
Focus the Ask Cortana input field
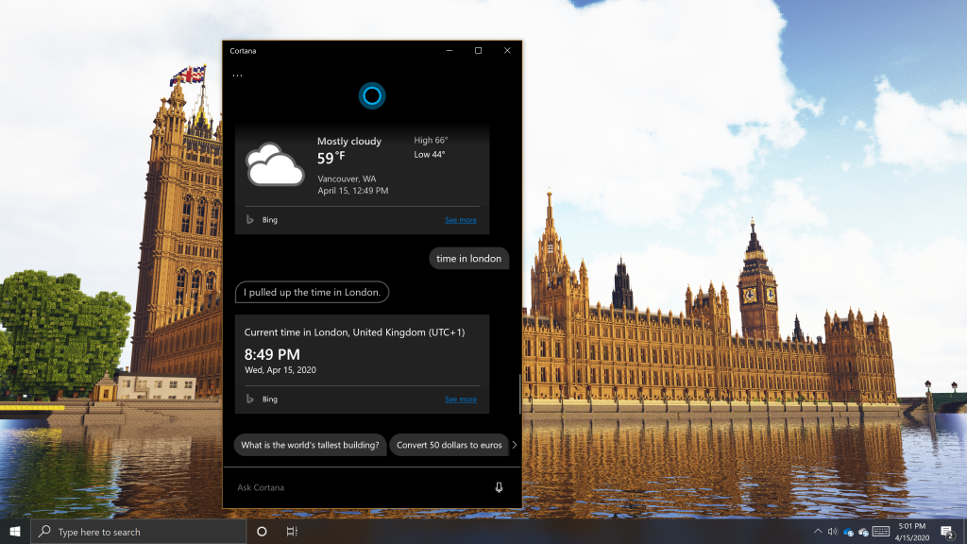(x=361, y=487)
